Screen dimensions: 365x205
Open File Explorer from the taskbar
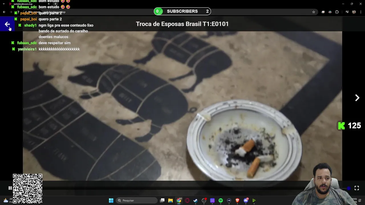coord(171,200)
